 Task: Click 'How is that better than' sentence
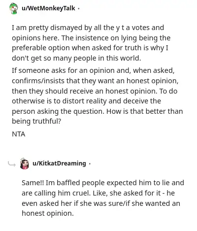144,111
